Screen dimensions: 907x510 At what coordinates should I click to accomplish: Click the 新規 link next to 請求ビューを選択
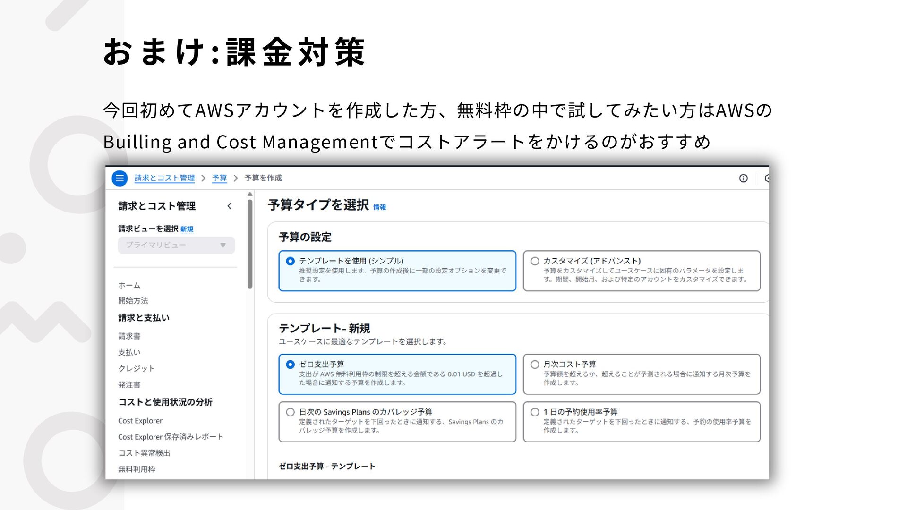(187, 229)
